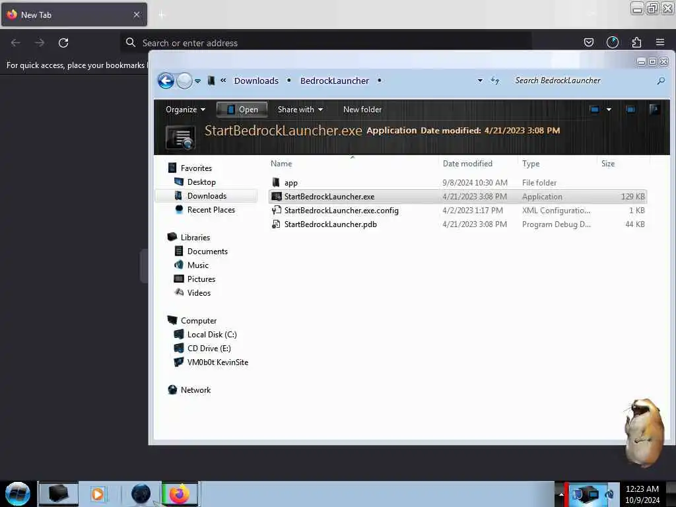Select StartBedrockLauncher.exe file

pos(457,197)
